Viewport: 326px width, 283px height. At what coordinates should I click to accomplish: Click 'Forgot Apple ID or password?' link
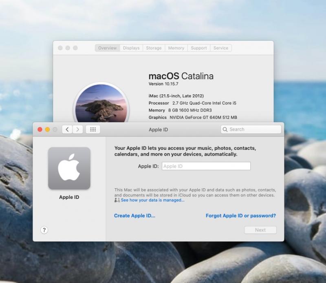click(241, 216)
